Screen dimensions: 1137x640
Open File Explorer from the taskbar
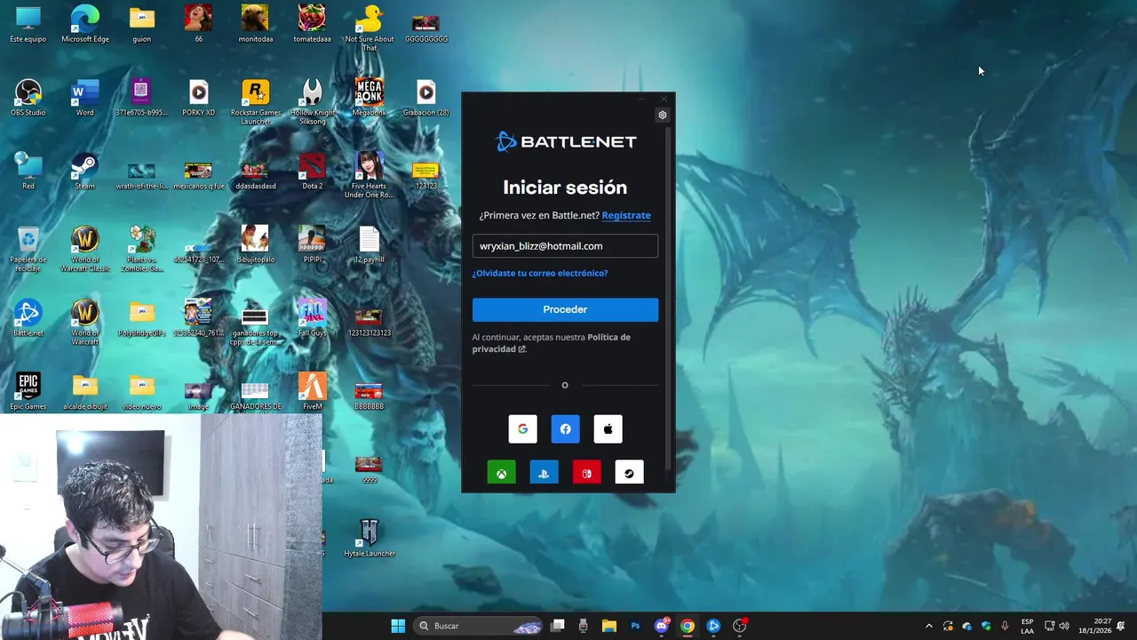coord(608,626)
